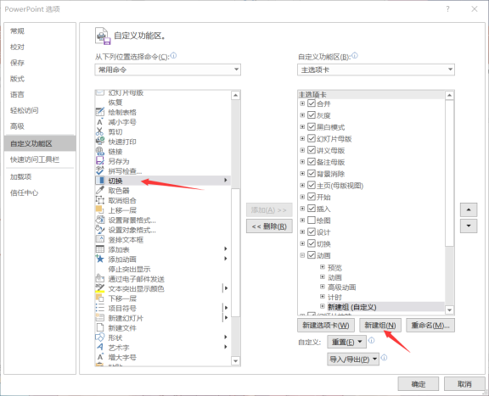489x396 pixels.
Task: Uncheck the 设计 tab checkbox
Action: (x=312, y=232)
